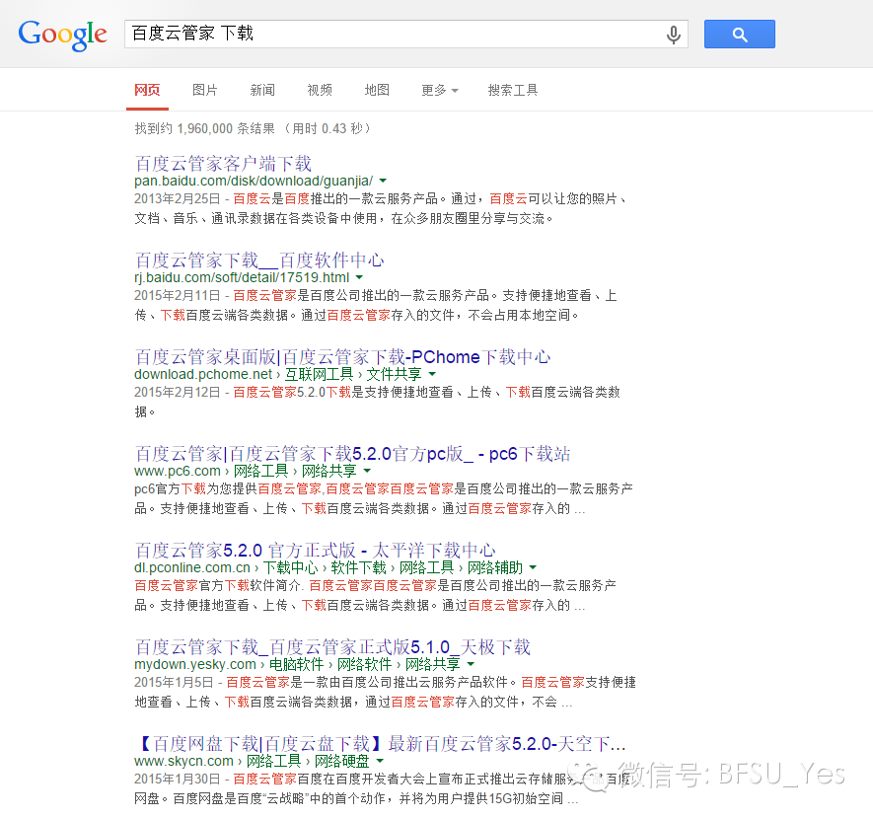Click the result count text 找到约 1,960,000 条结果
873x819 pixels.
click(x=205, y=128)
